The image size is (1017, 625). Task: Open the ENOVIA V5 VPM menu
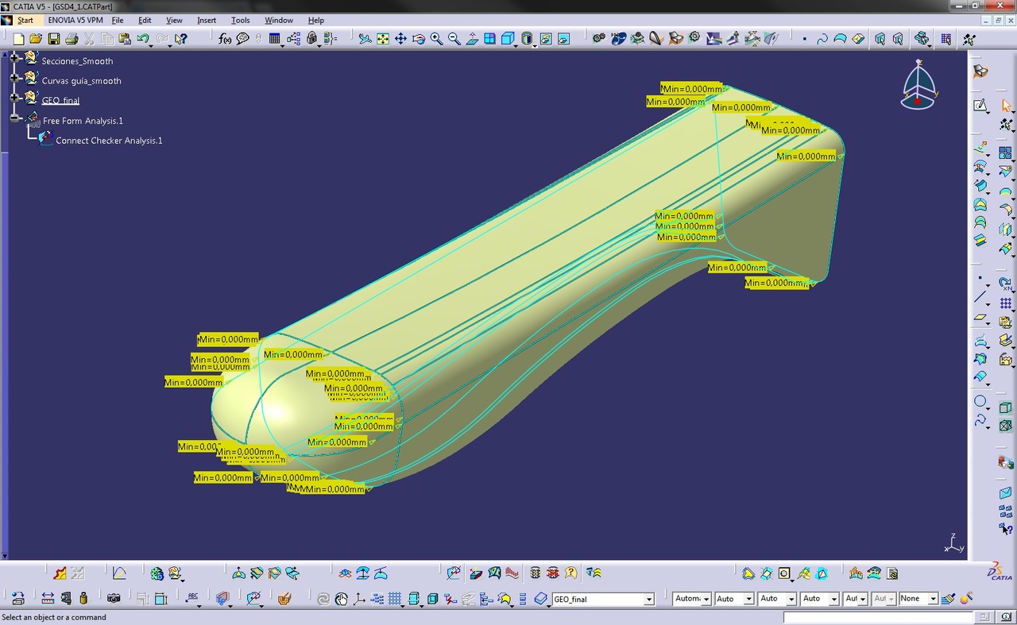point(75,20)
